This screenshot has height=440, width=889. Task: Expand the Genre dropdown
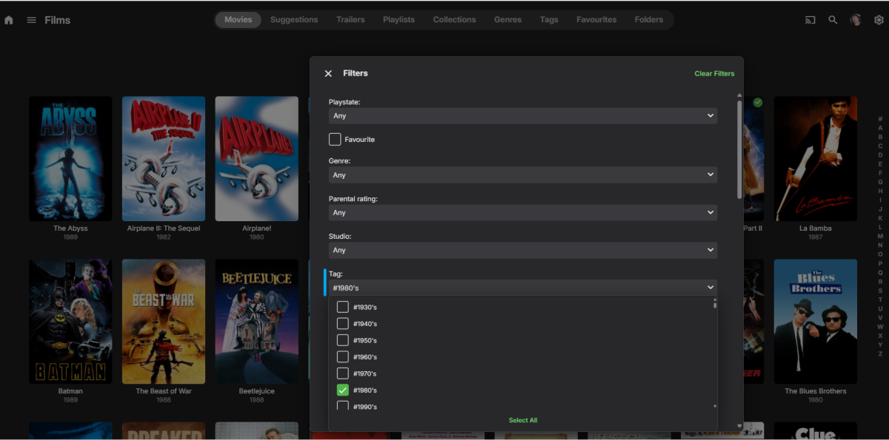[x=523, y=175]
